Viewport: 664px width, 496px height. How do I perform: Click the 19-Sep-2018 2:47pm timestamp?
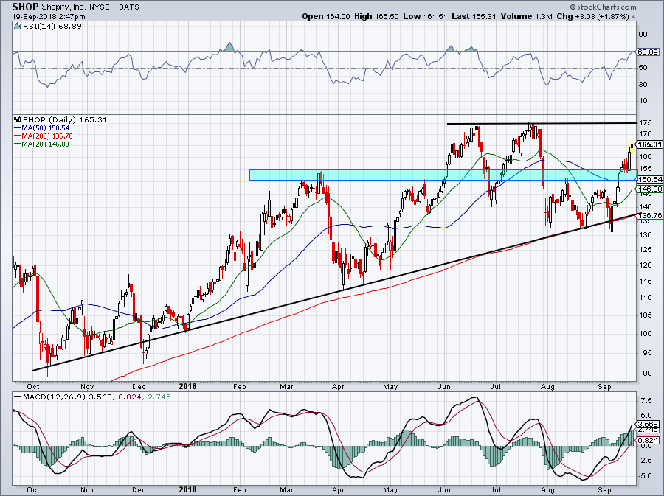(48, 17)
